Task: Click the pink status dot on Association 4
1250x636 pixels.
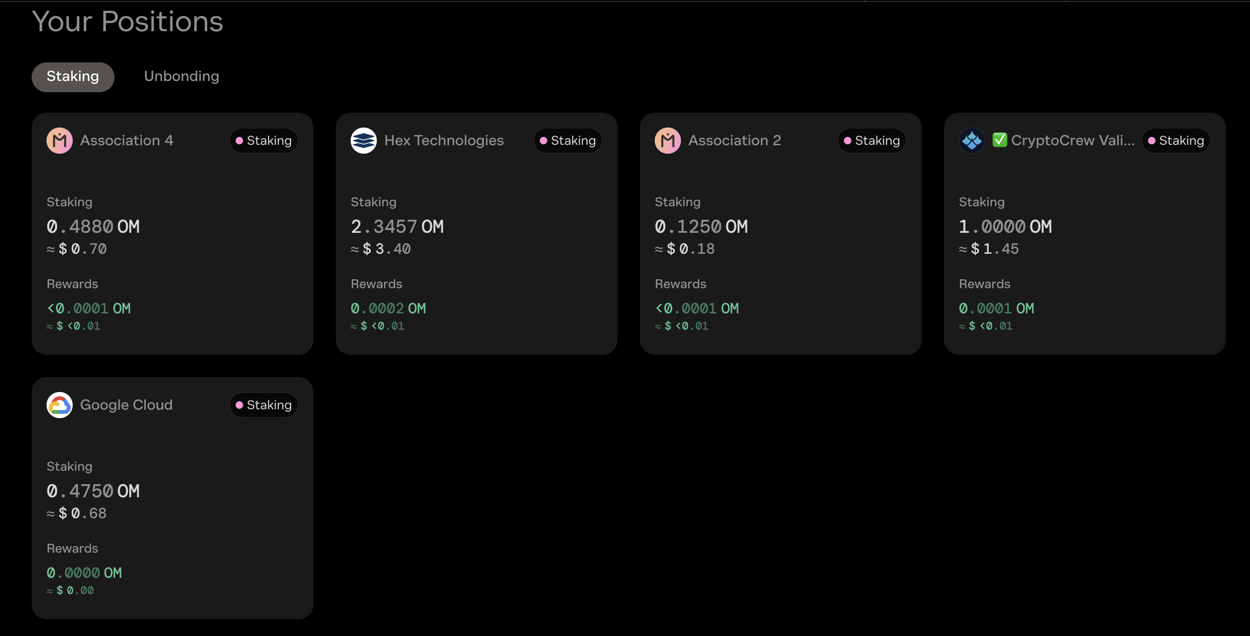Action: (x=239, y=141)
